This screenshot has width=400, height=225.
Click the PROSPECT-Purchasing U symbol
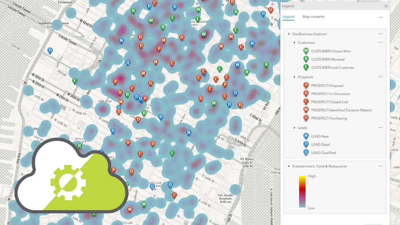point(306,118)
